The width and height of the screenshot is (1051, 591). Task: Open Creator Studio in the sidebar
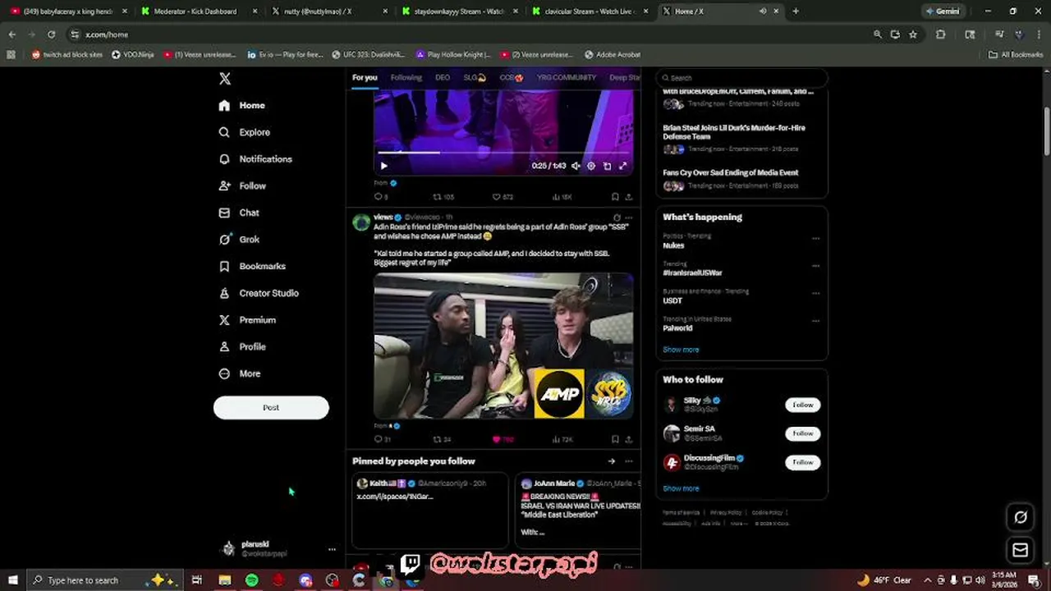pos(259,293)
